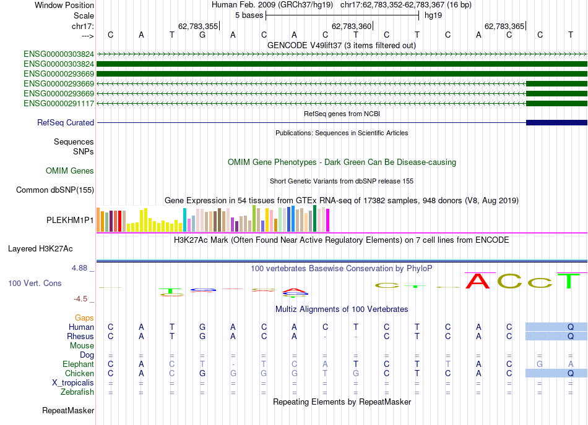Click the 62,783,360 ruler position
Viewport: 588px width, 425px height.
pyautogui.click(x=352, y=27)
